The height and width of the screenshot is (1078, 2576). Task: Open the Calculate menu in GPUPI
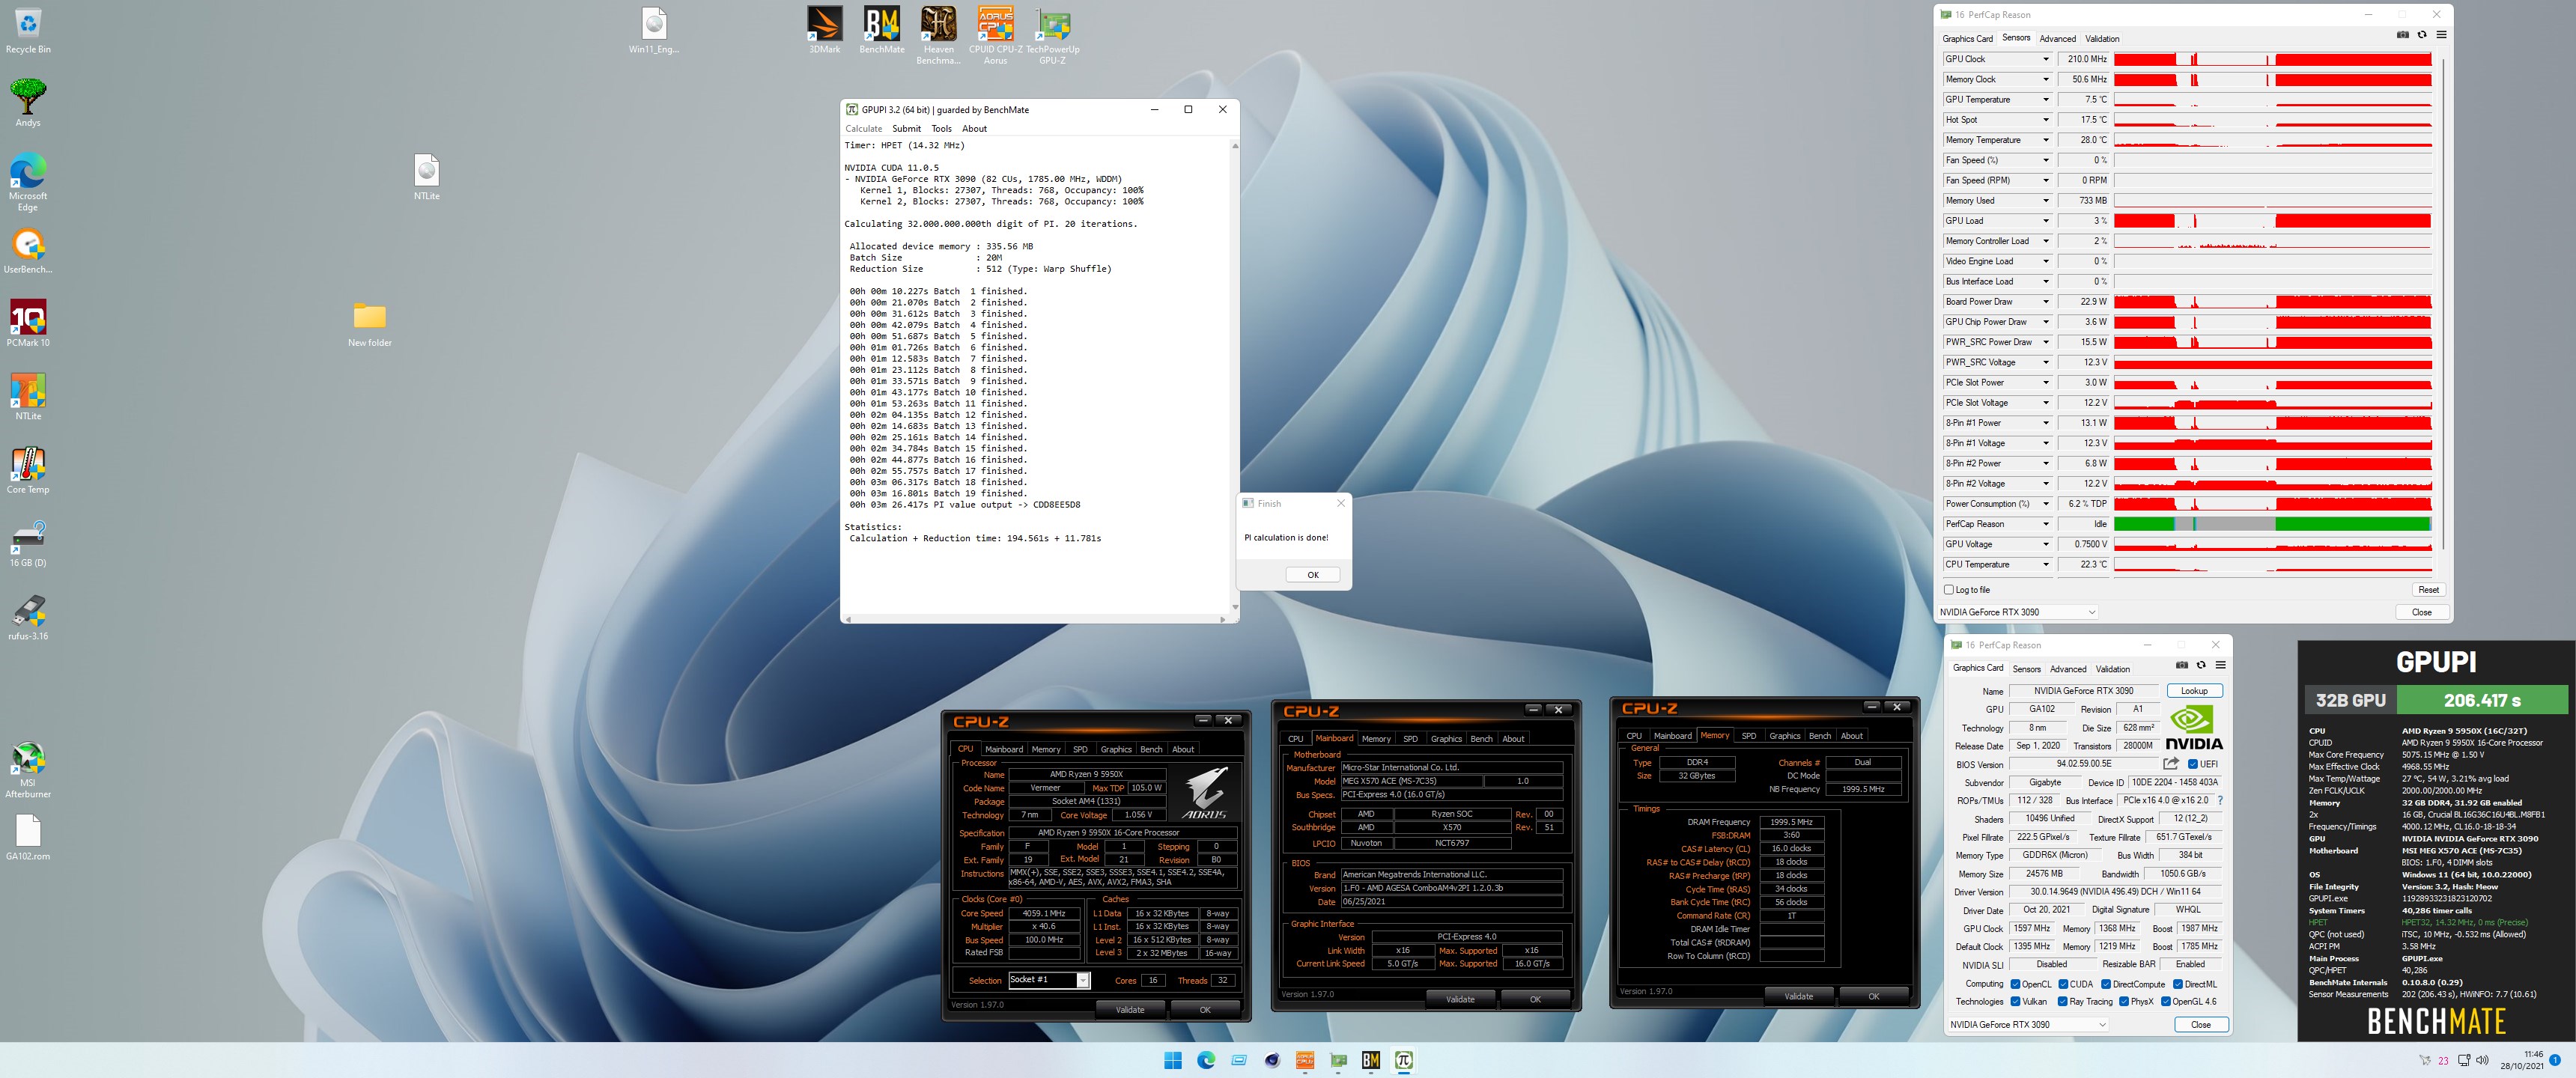[863, 129]
